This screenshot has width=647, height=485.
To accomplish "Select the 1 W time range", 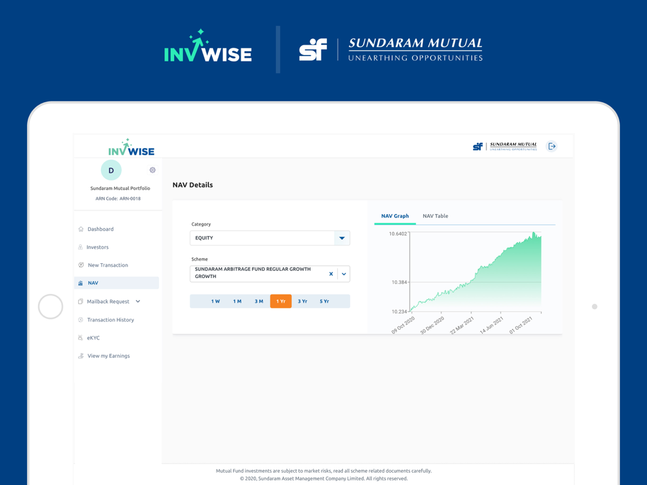I will [x=215, y=301].
